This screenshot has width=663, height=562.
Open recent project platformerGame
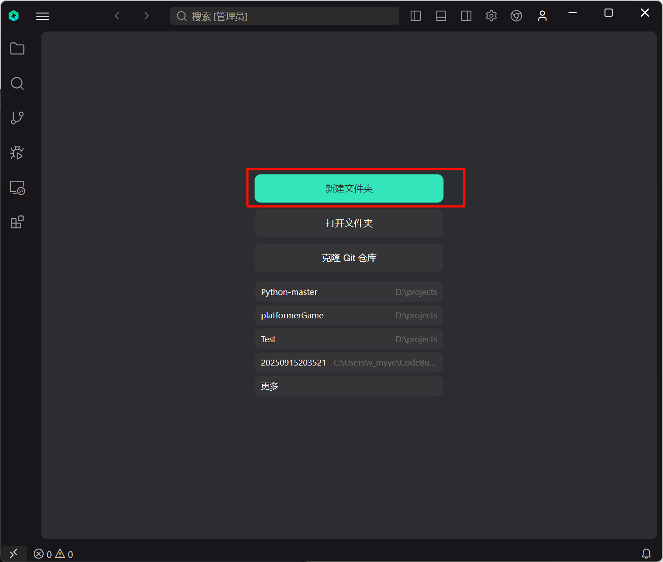(349, 316)
